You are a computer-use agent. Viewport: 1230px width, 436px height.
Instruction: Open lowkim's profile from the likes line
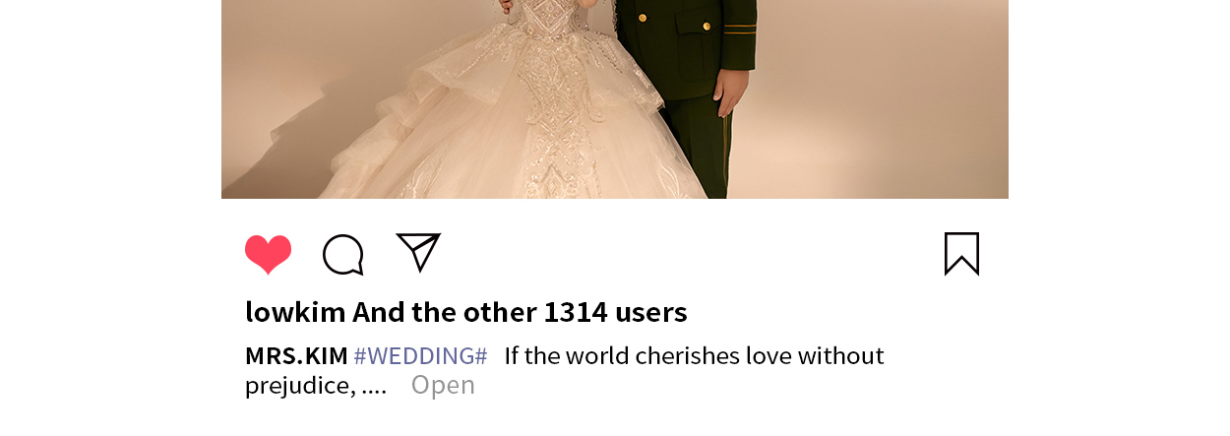coord(295,313)
